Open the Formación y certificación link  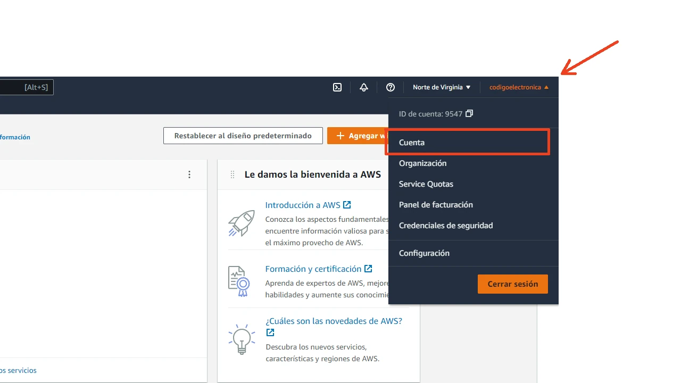313,269
